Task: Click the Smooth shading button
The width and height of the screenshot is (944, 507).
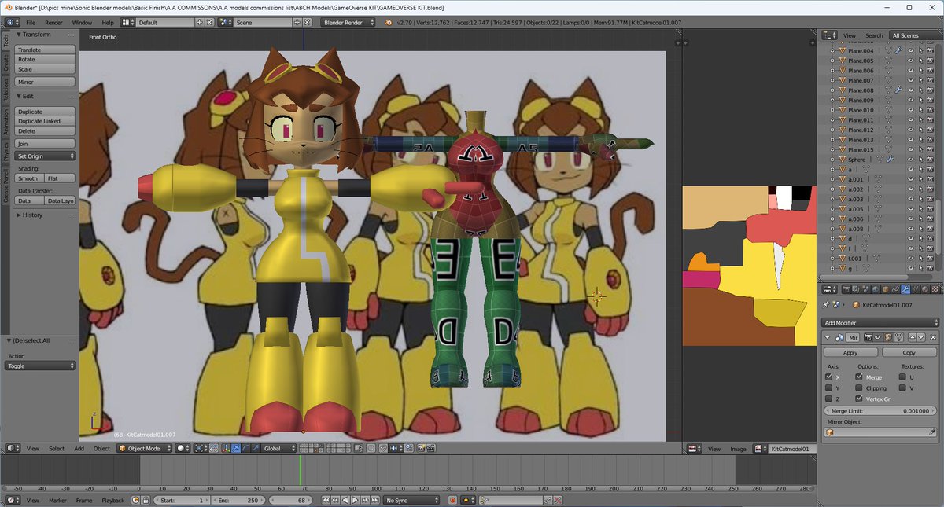Action: coord(28,178)
